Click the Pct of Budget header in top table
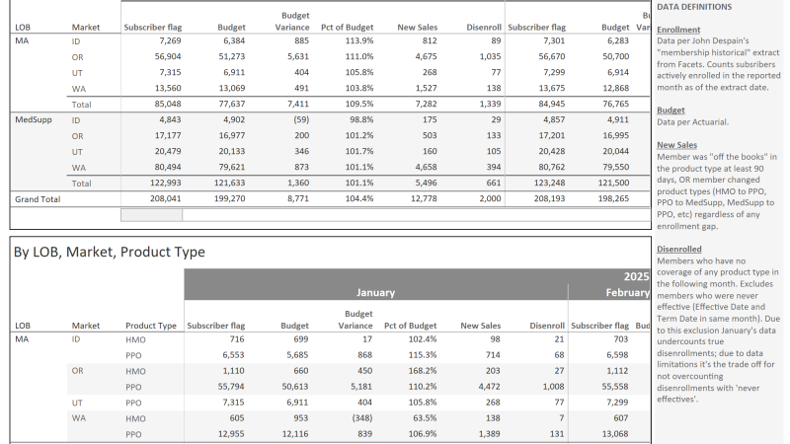This screenshot has width=790, height=444. (347, 27)
